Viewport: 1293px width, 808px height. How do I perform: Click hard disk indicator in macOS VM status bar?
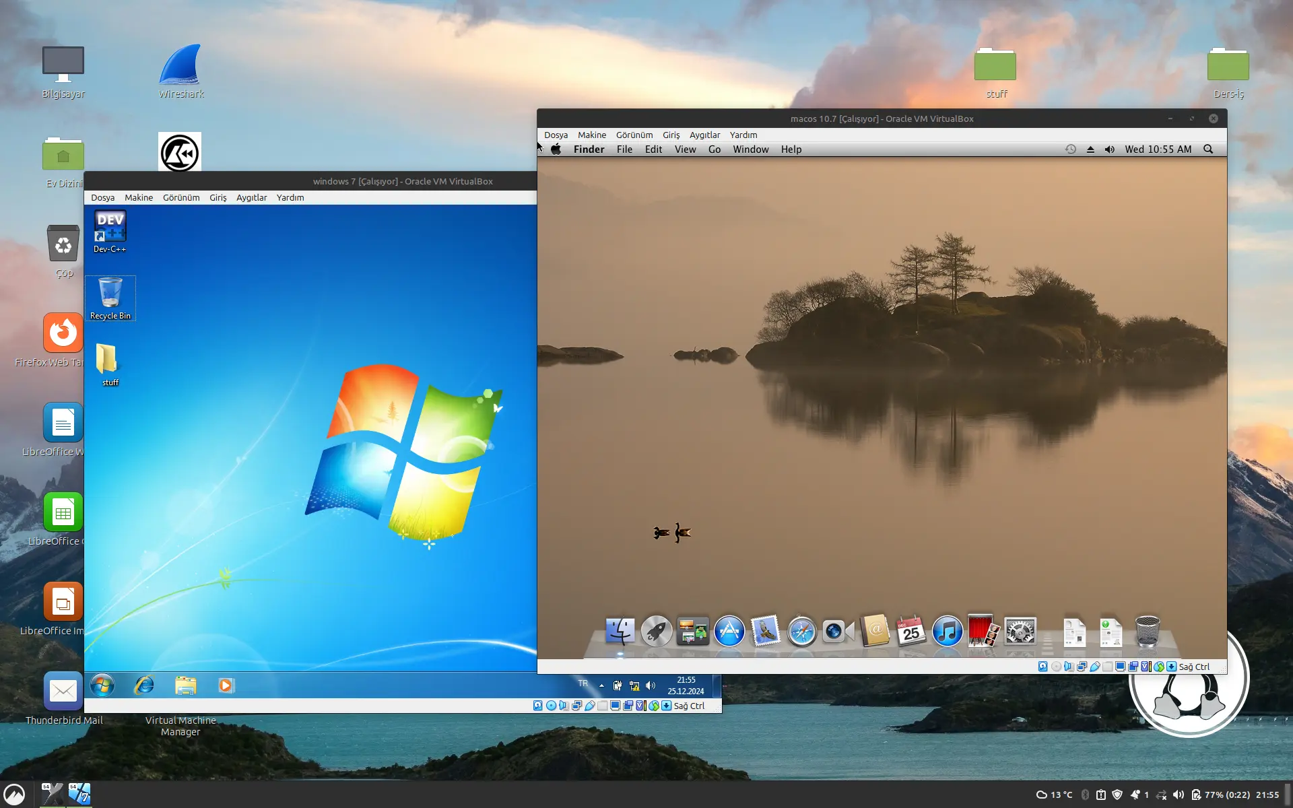tap(1042, 667)
